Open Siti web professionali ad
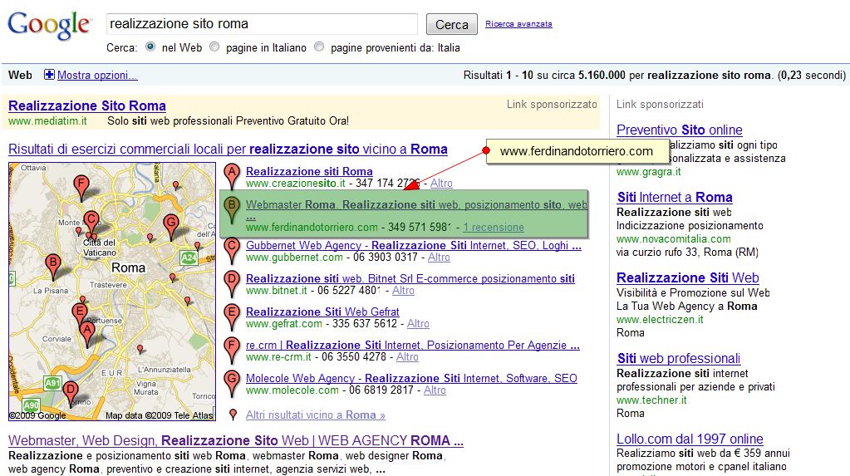 [679, 358]
